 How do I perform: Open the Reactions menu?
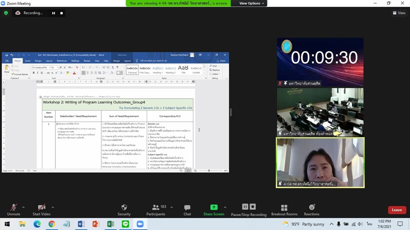click(311, 210)
